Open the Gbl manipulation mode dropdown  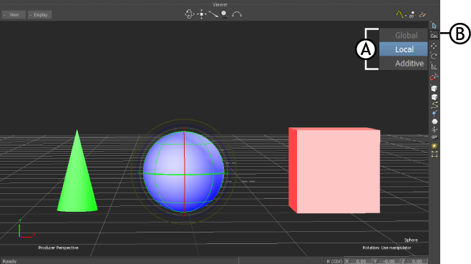pos(434,36)
